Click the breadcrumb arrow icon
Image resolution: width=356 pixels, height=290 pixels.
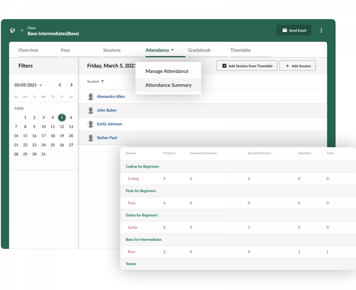point(22,30)
